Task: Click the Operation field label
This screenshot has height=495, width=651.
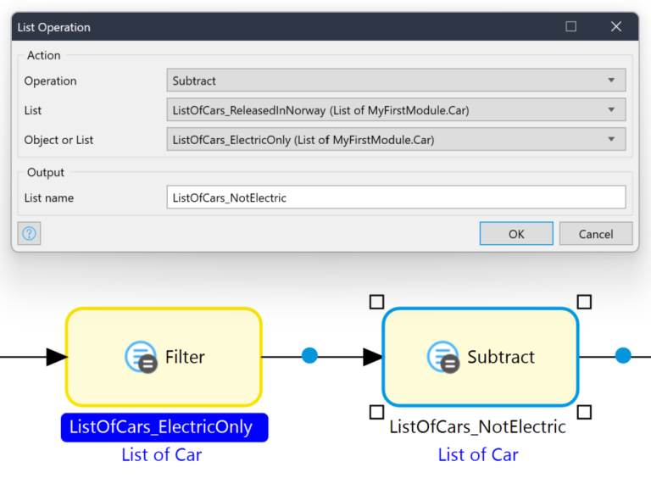Action: point(50,81)
